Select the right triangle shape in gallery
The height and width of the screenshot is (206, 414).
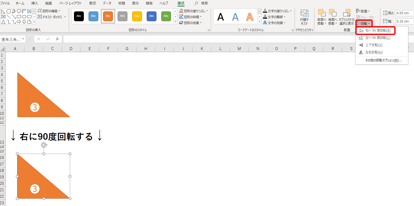(x=3, y=11)
